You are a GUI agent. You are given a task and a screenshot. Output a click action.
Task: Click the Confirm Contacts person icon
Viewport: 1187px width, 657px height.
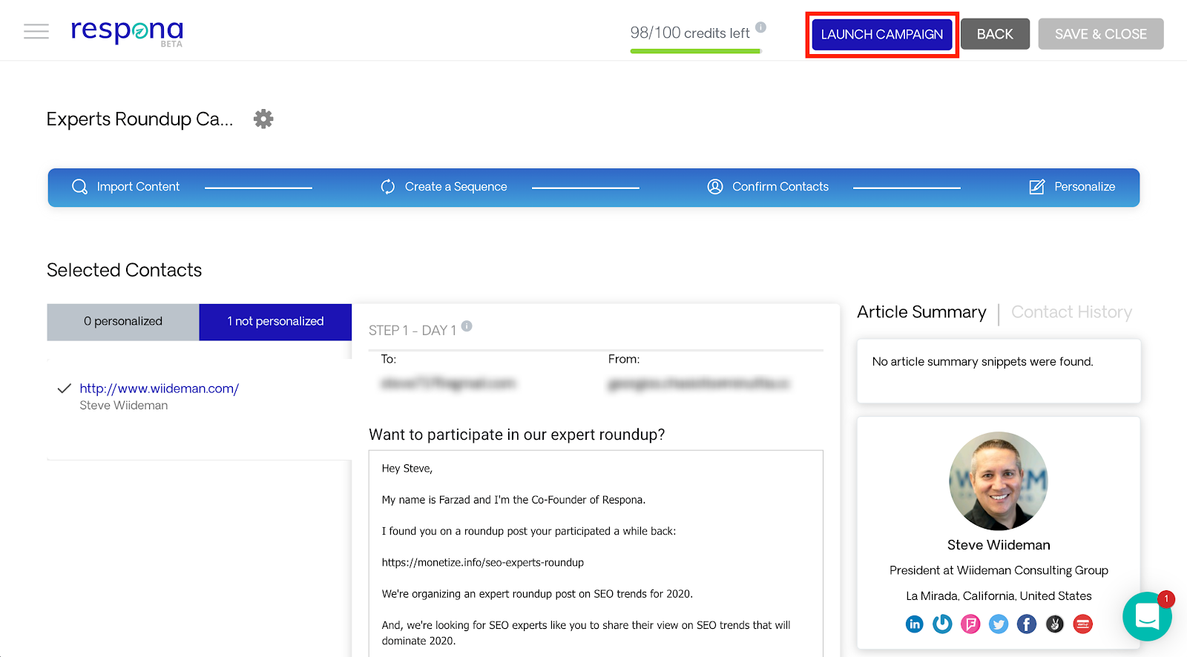[715, 187]
